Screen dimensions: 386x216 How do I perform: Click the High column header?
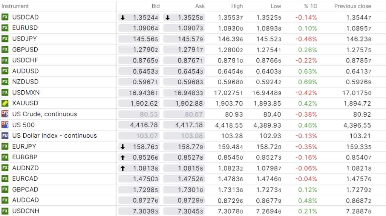[237, 6]
